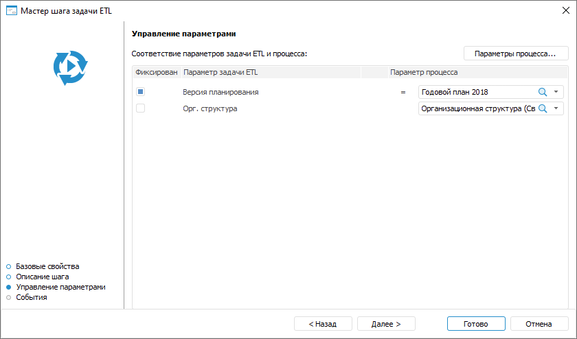Close the ETL wizard window
Viewport: 577px width, 339px height.
[564, 10]
